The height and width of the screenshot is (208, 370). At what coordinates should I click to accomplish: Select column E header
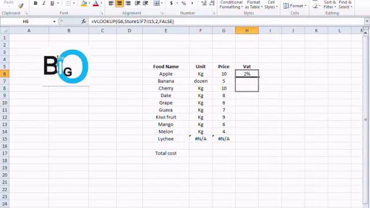tap(166, 31)
